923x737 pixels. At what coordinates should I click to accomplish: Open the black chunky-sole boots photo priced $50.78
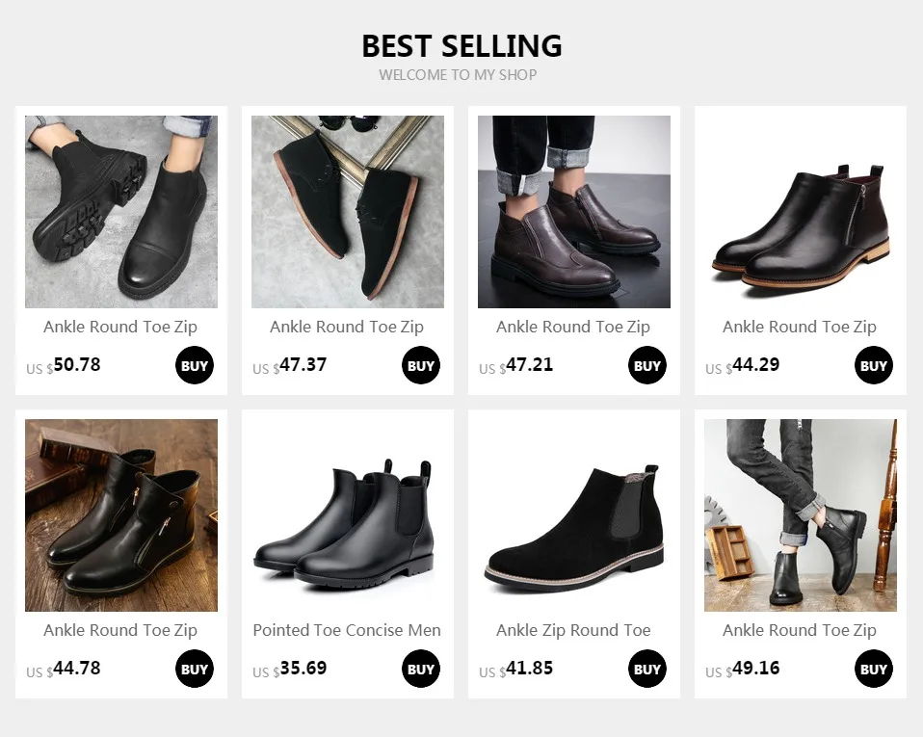point(121,212)
